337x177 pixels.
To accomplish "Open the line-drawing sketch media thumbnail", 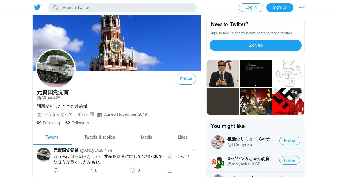I will [x=288, y=73].
